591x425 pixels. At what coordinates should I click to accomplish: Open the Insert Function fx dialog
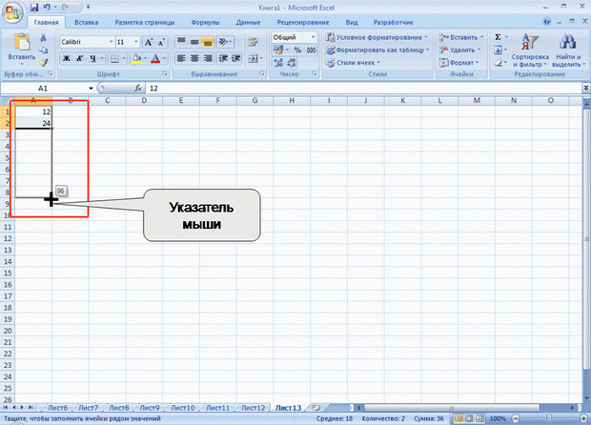point(138,89)
